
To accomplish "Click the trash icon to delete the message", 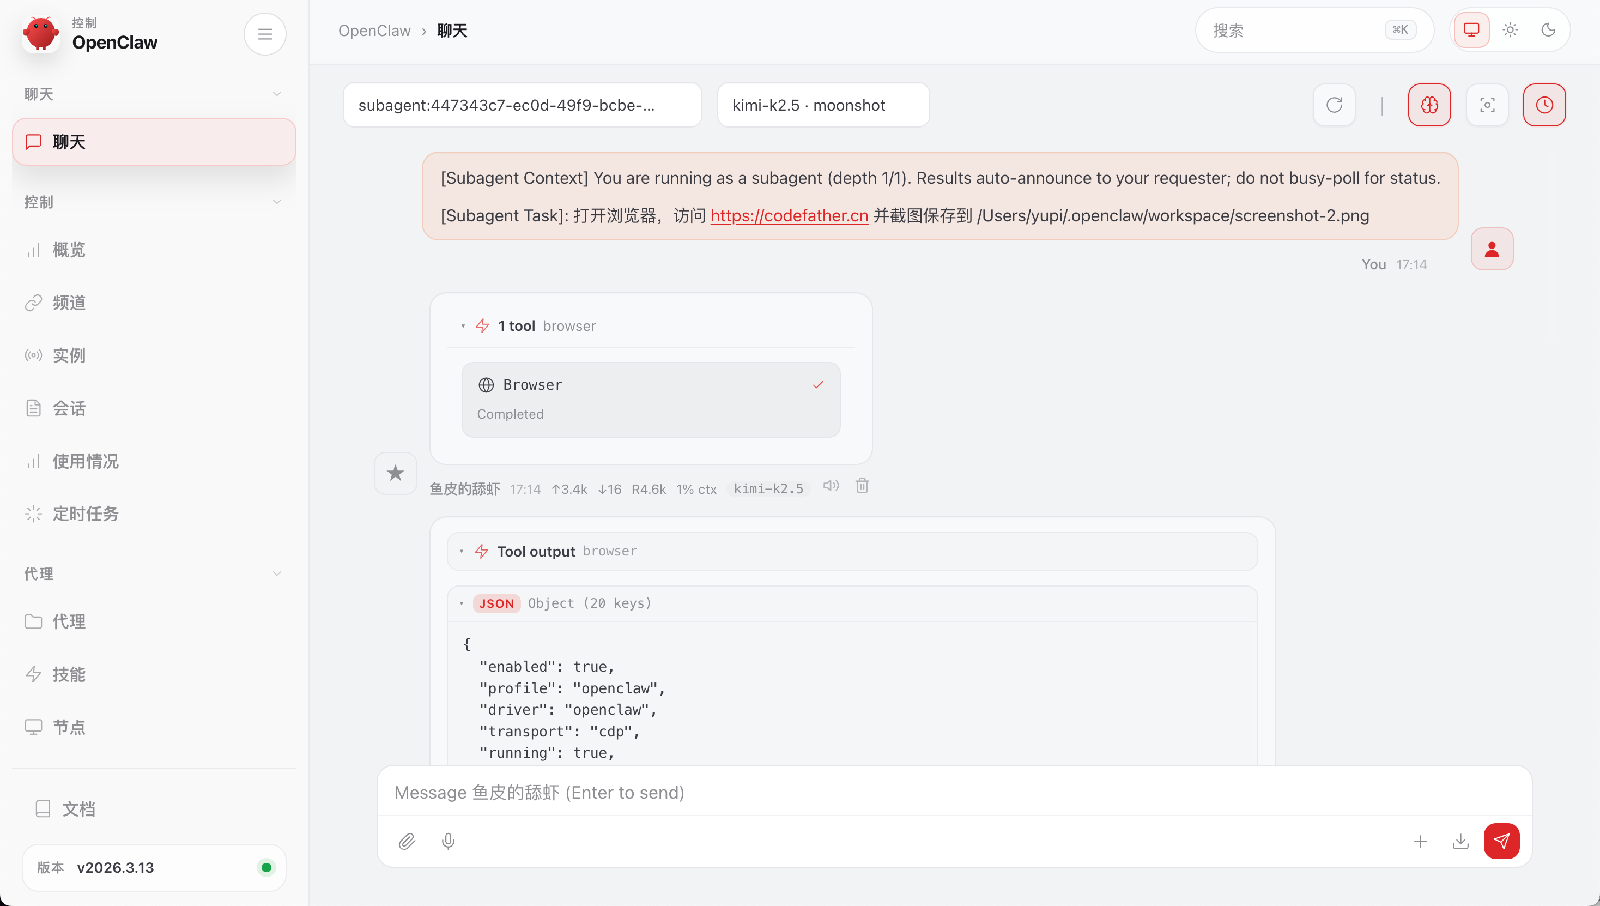I will point(862,485).
